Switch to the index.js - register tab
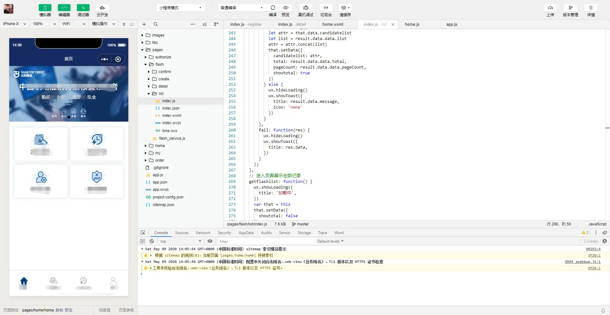 pyautogui.click(x=246, y=24)
